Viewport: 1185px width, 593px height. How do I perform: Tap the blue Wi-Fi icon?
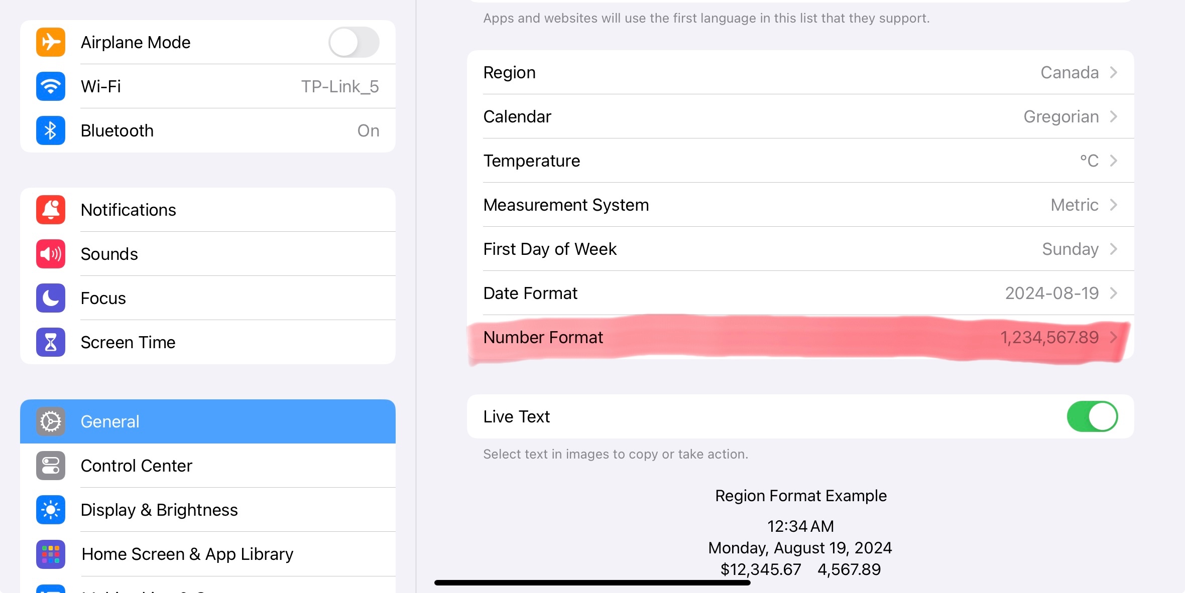tap(51, 86)
